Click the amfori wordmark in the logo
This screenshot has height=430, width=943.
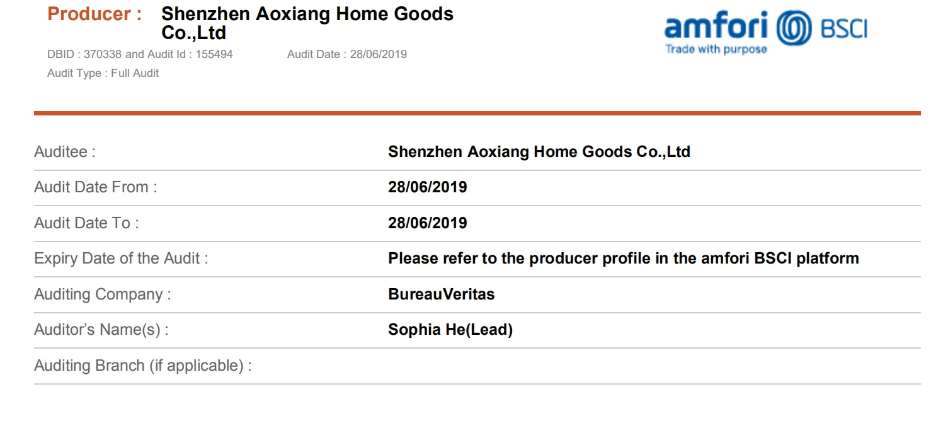[716, 26]
